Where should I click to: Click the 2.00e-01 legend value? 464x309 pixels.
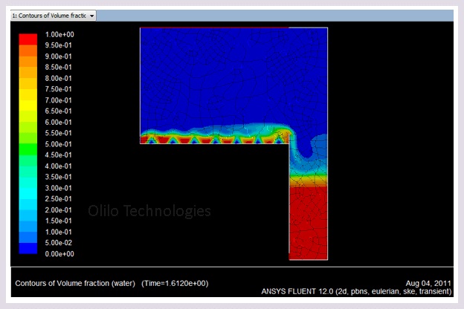[x=58, y=210]
